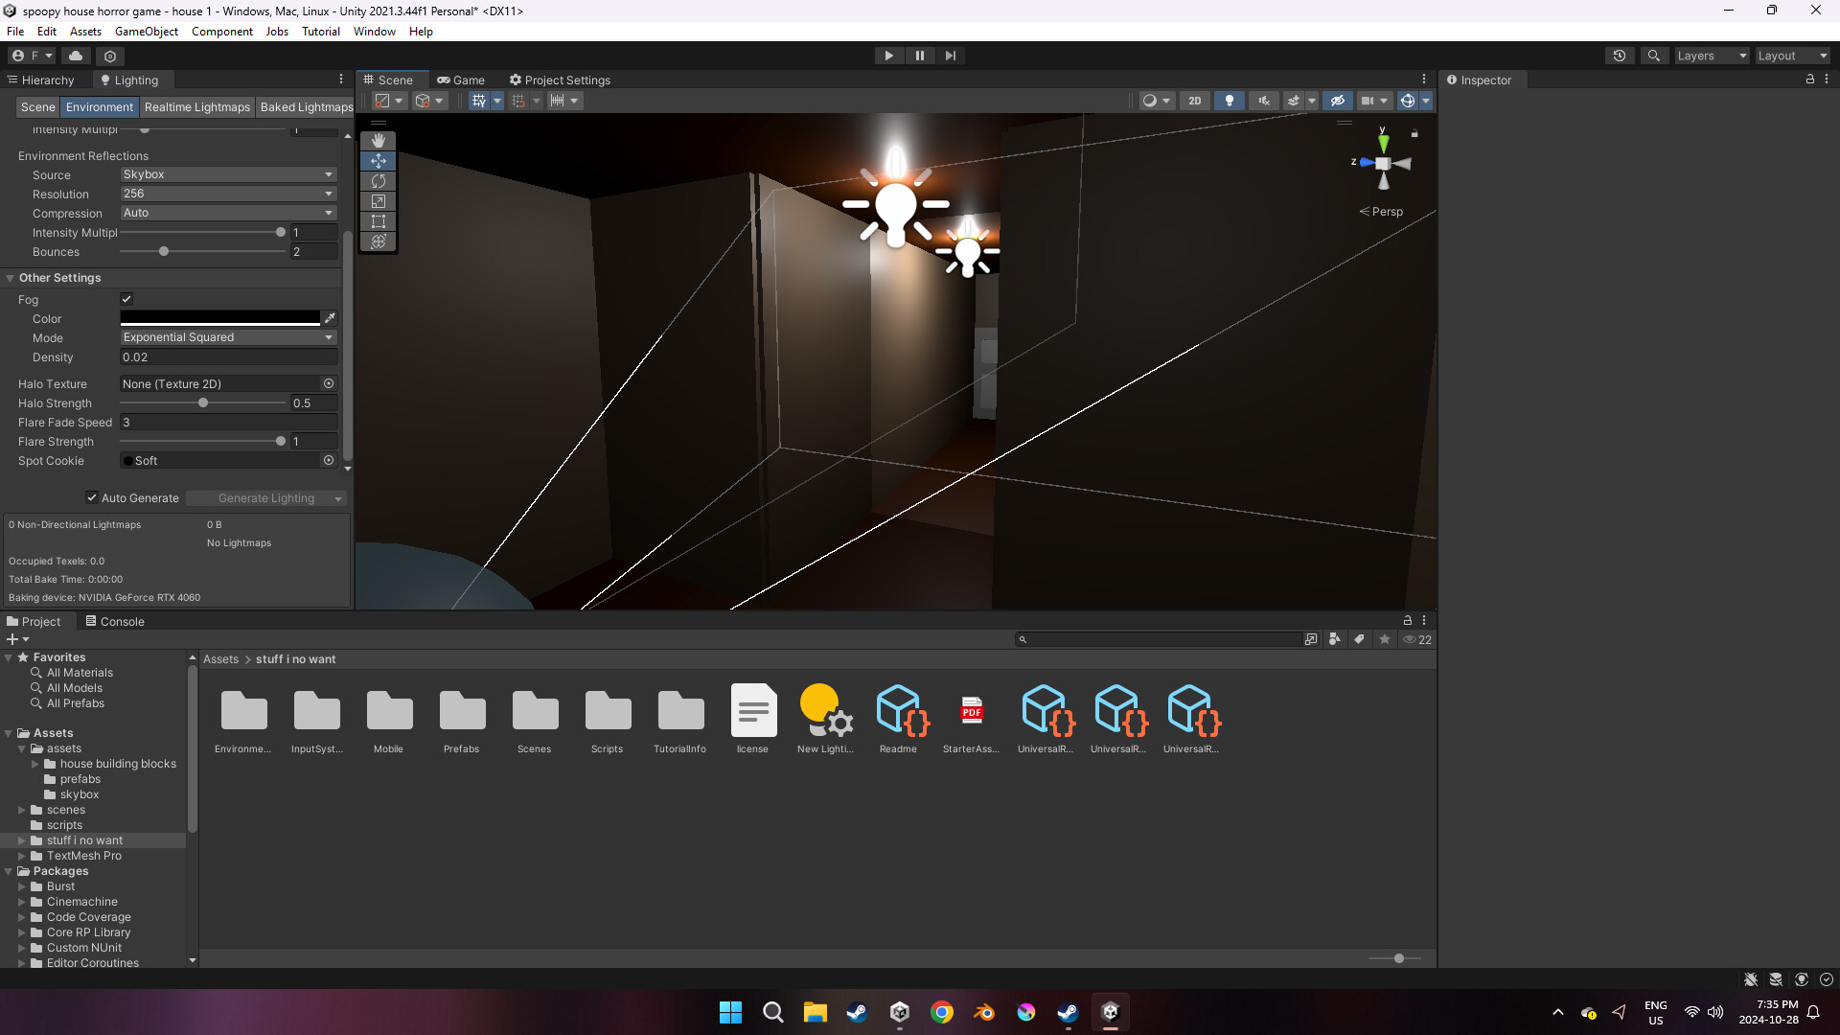Screen dimensions: 1840x1035
Task: Collapse the Other Settings section
Action: pos(11,277)
